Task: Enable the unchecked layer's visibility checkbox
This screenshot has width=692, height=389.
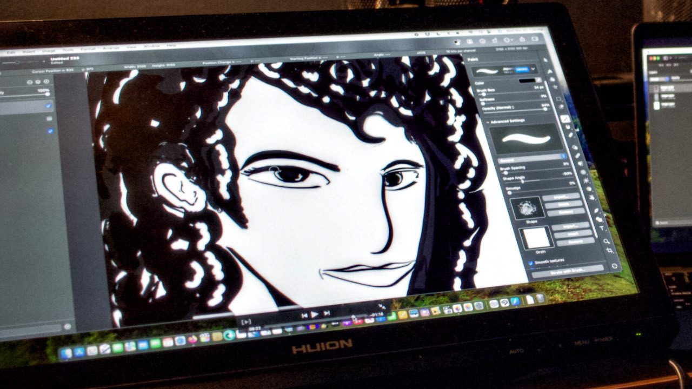Action: [49, 118]
